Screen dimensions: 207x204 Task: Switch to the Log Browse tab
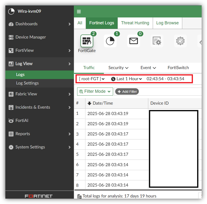(x=167, y=23)
